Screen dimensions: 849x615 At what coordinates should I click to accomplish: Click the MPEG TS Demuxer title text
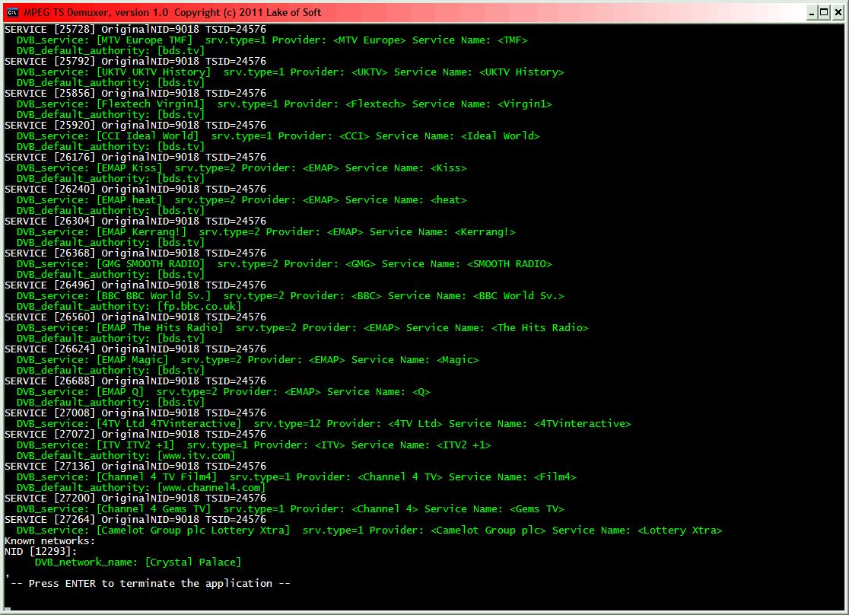tap(173, 12)
